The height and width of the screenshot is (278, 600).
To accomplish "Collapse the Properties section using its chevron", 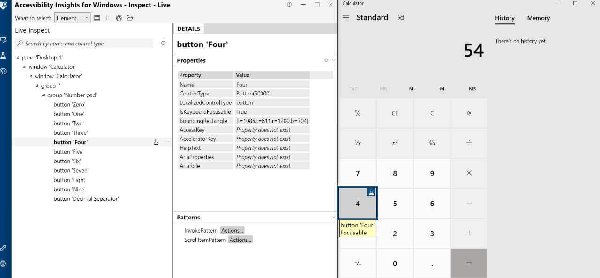I will tap(333, 60).
